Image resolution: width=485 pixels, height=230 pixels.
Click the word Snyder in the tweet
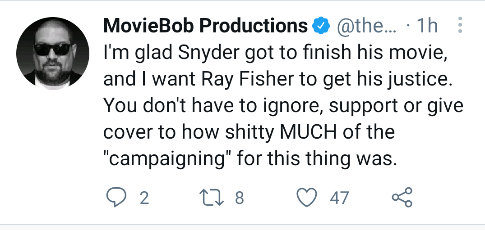coord(209,54)
